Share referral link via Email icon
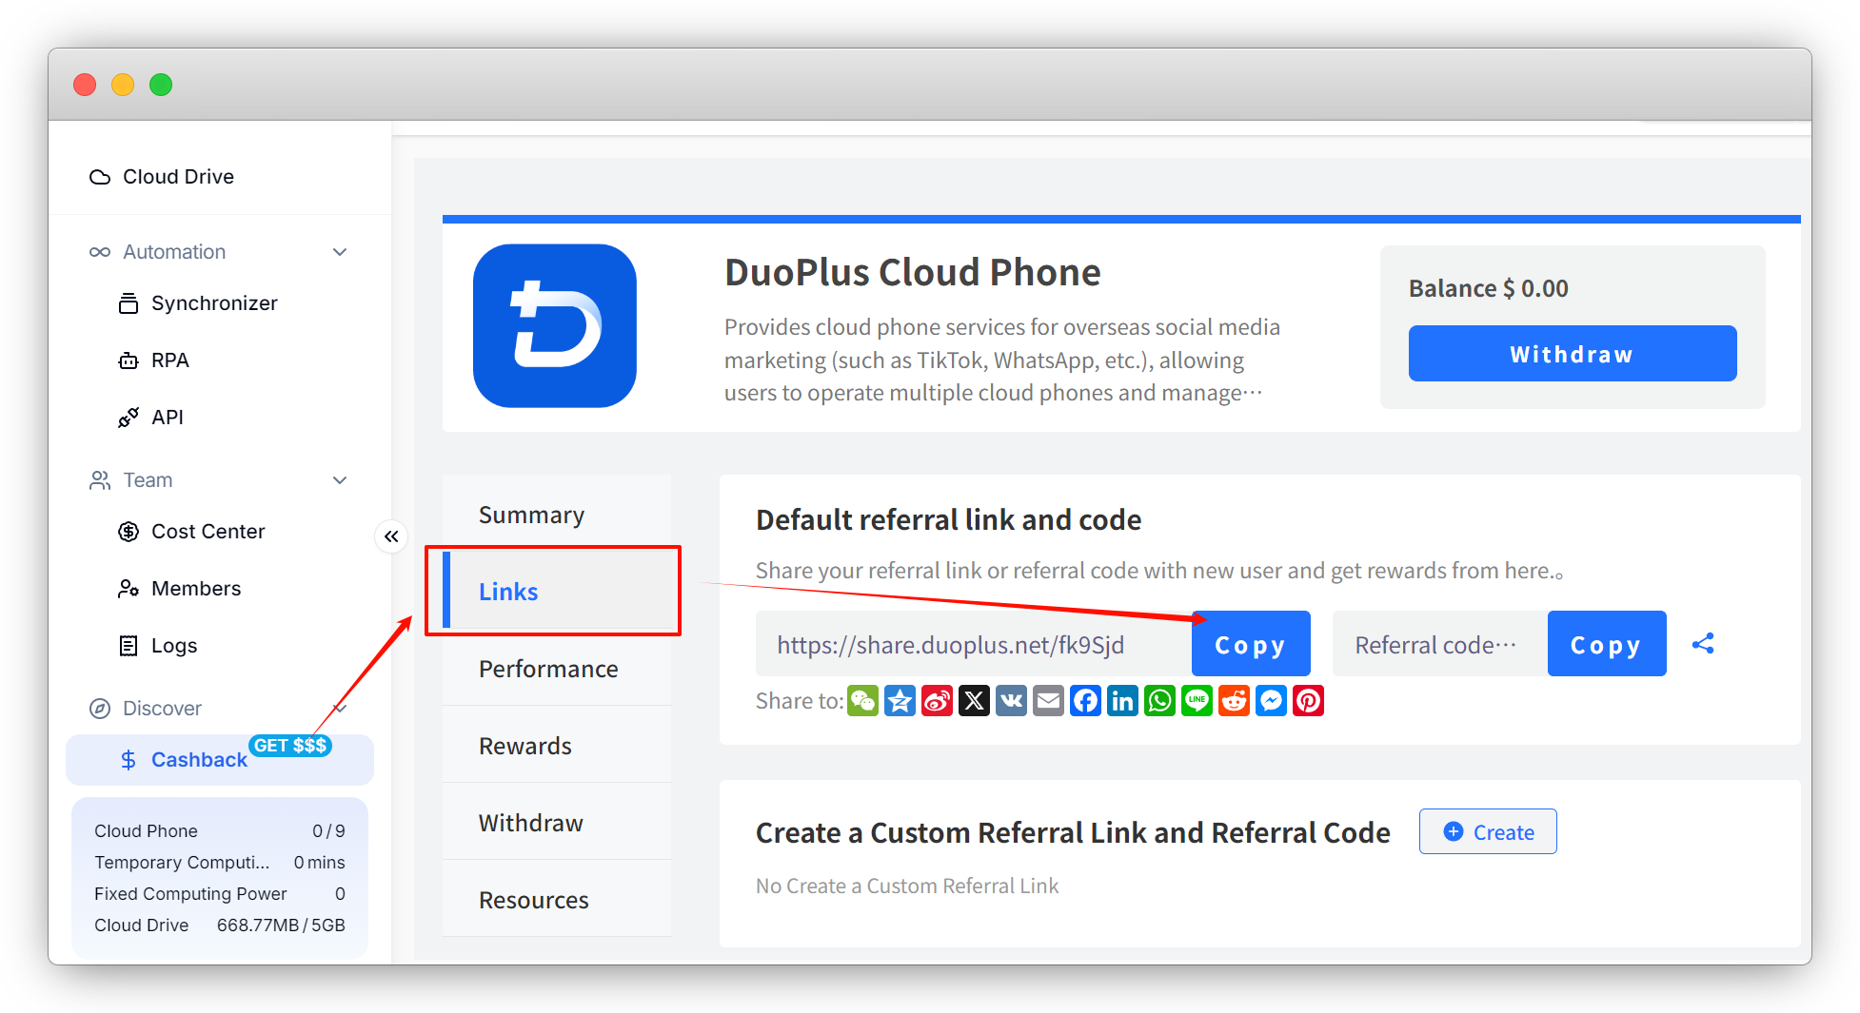This screenshot has width=1860, height=1013. click(x=1048, y=701)
